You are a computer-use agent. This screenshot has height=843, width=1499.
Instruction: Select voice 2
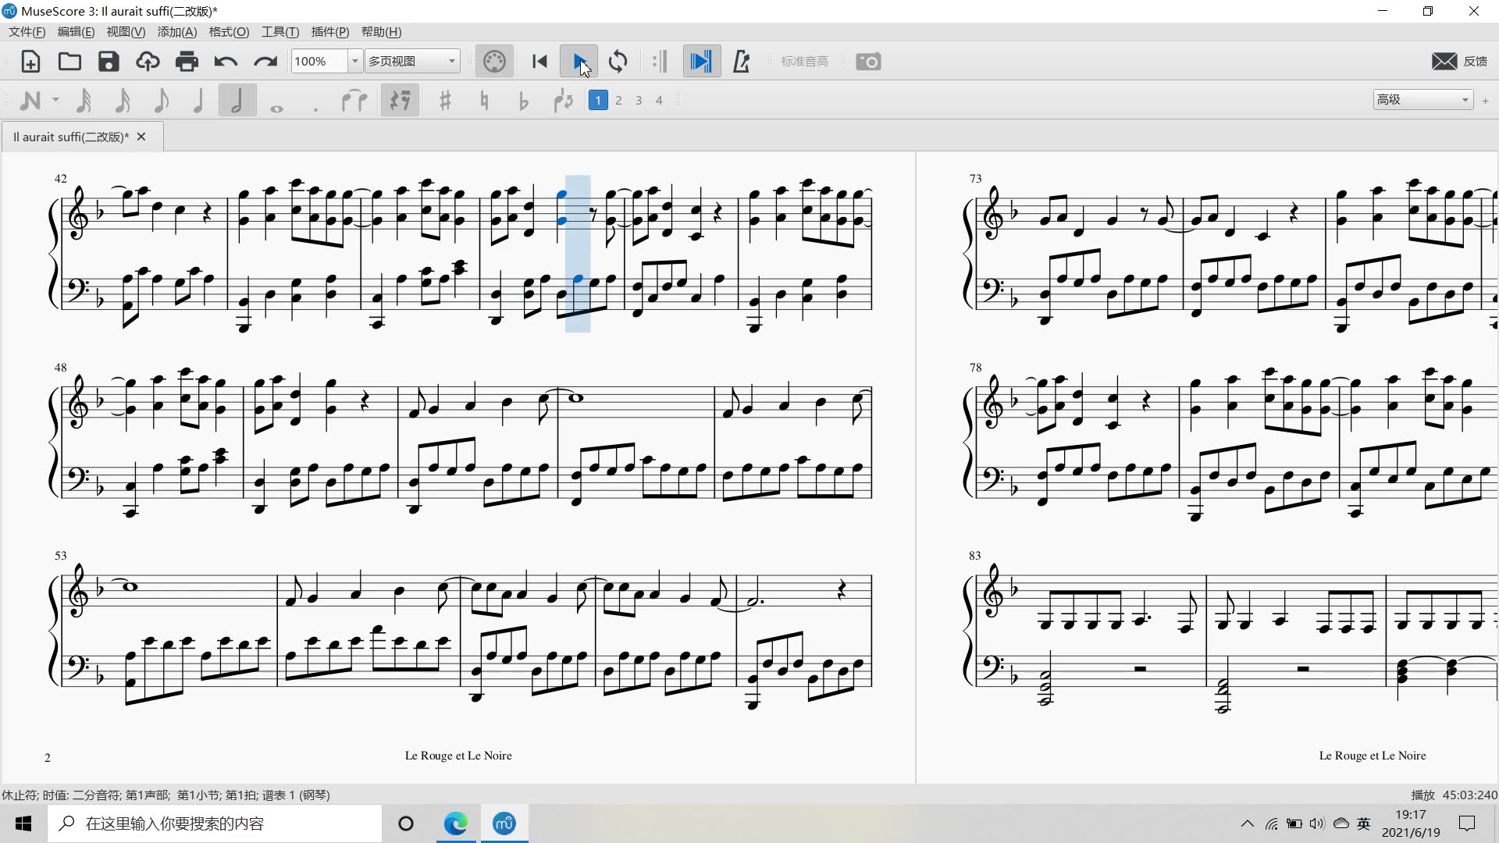pos(618,100)
